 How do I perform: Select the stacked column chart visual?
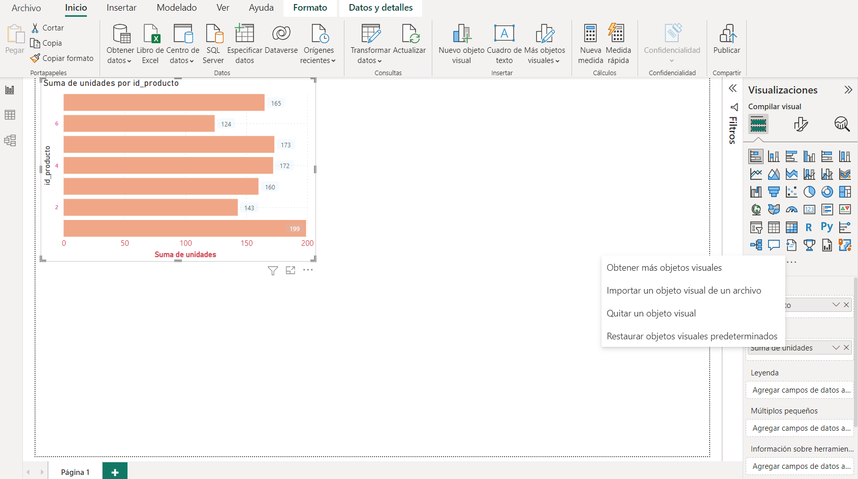click(774, 156)
